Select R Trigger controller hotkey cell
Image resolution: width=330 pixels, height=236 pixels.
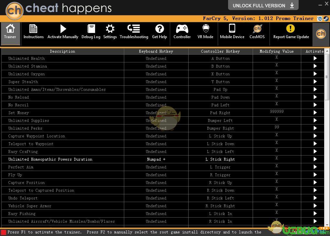(220, 175)
